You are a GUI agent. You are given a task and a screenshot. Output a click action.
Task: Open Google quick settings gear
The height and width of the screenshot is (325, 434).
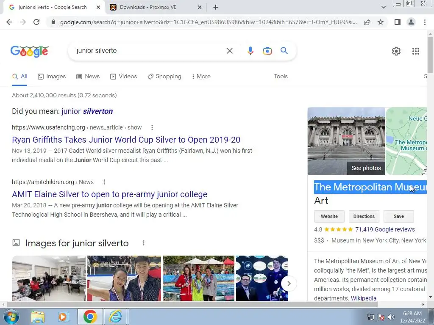click(396, 51)
